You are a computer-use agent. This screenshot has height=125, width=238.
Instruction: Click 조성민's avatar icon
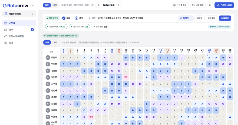(x=48, y=97)
